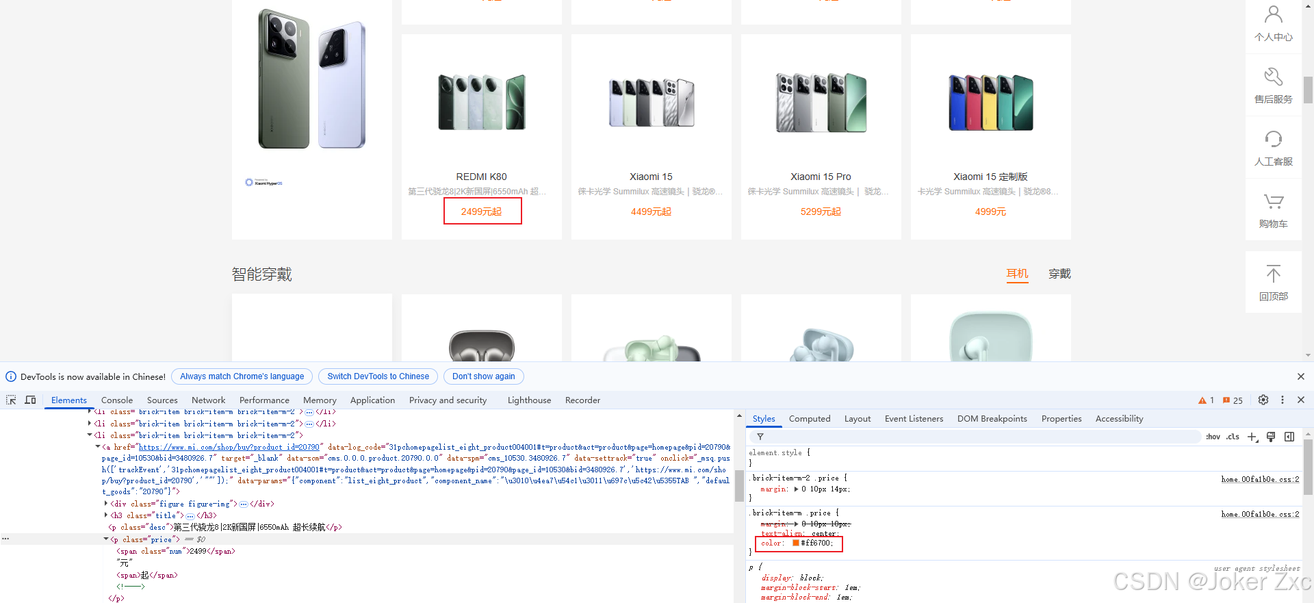Image resolution: width=1314 pixels, height=603 pixels.
Task: Switch to the Computed styles tab
Action: pyautogui.click(x=810, y=419)
